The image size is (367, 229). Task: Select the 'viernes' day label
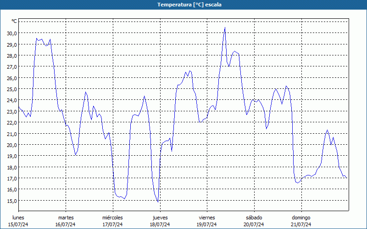(207, 218)
